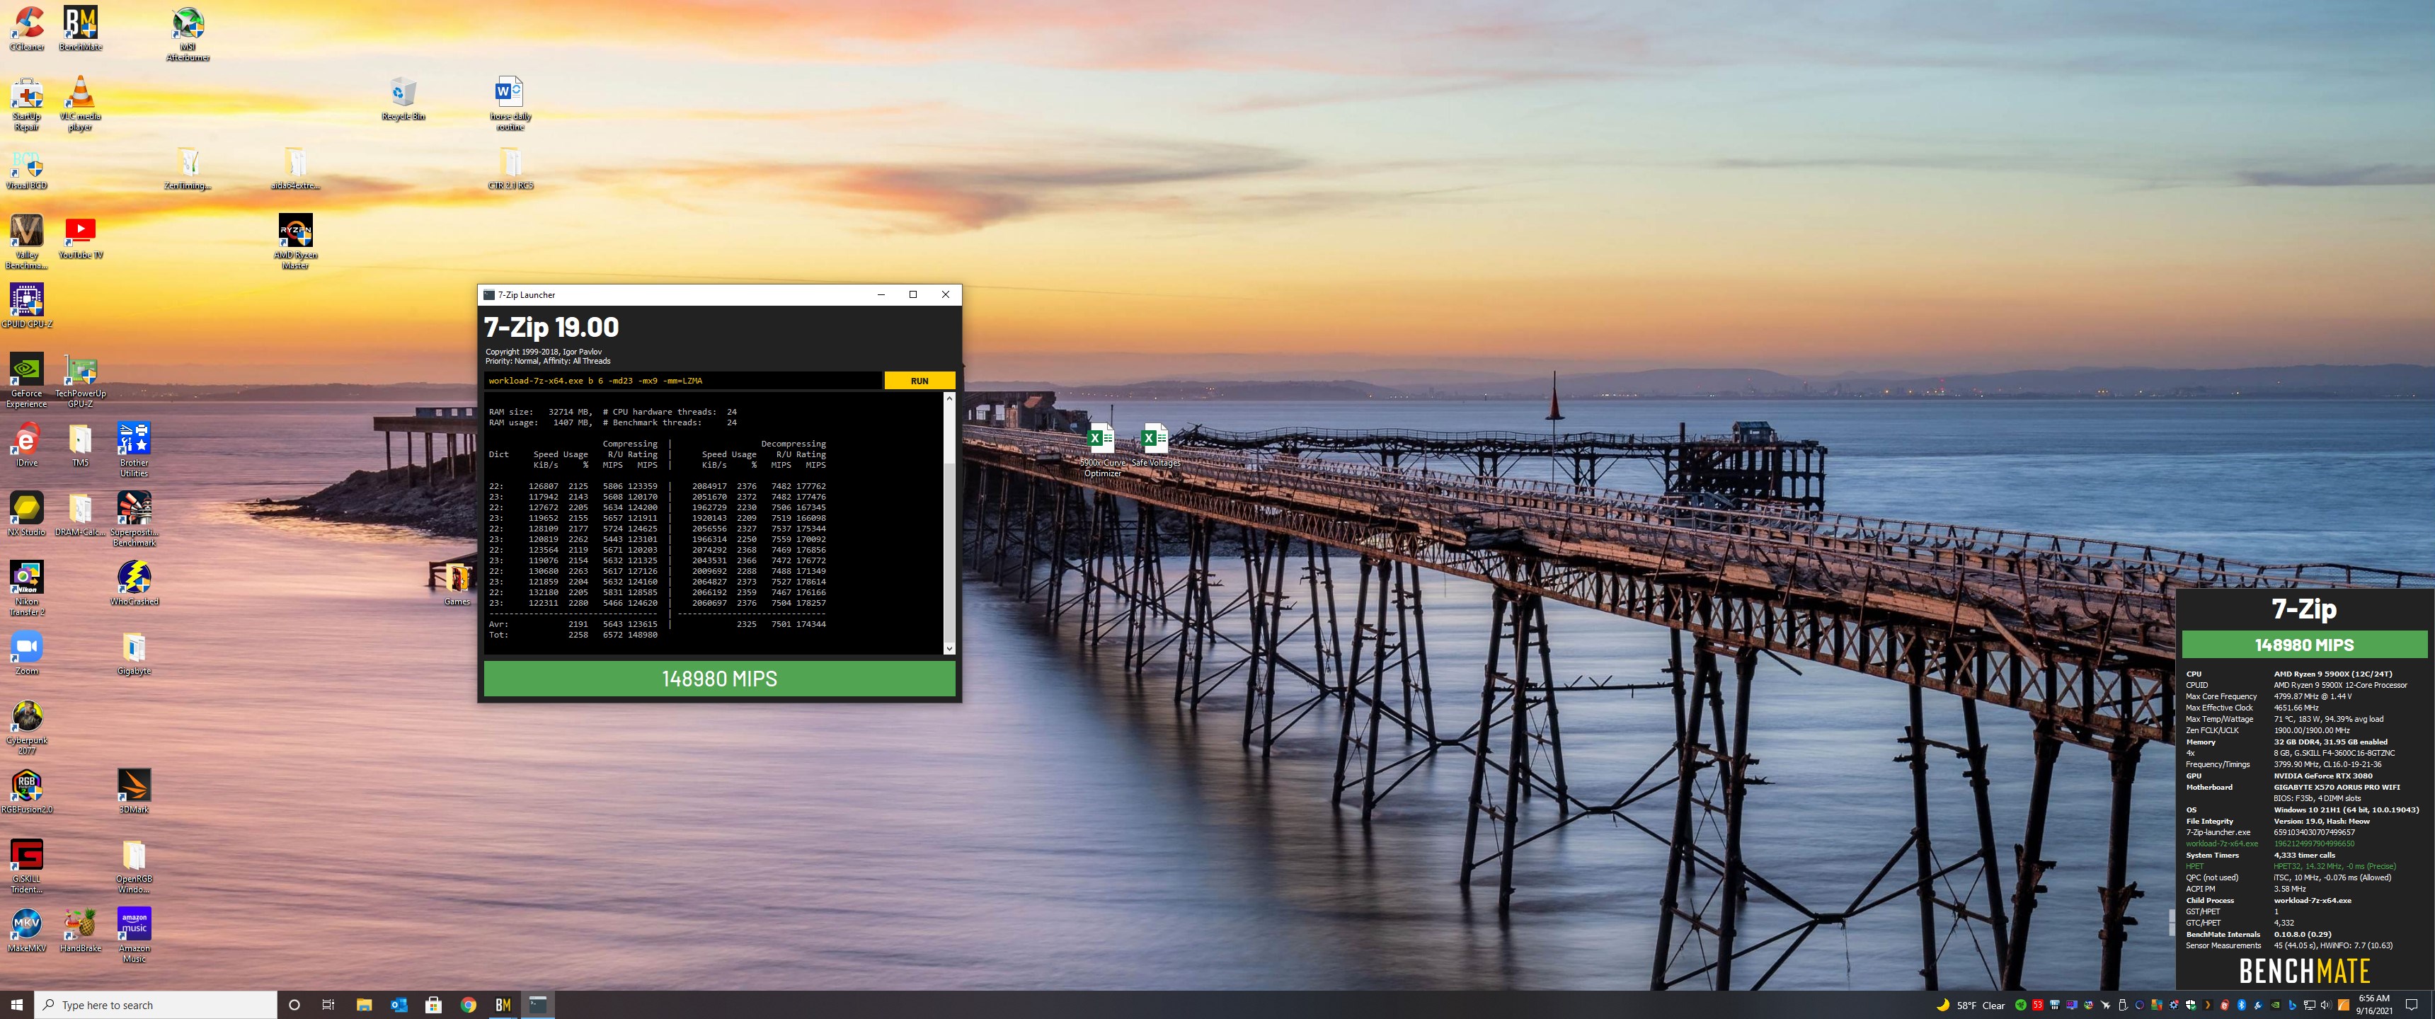Select the Safe Voltages Excel file
The width and height of the screenshot is (2435, 1019).
pos(1155,445)
